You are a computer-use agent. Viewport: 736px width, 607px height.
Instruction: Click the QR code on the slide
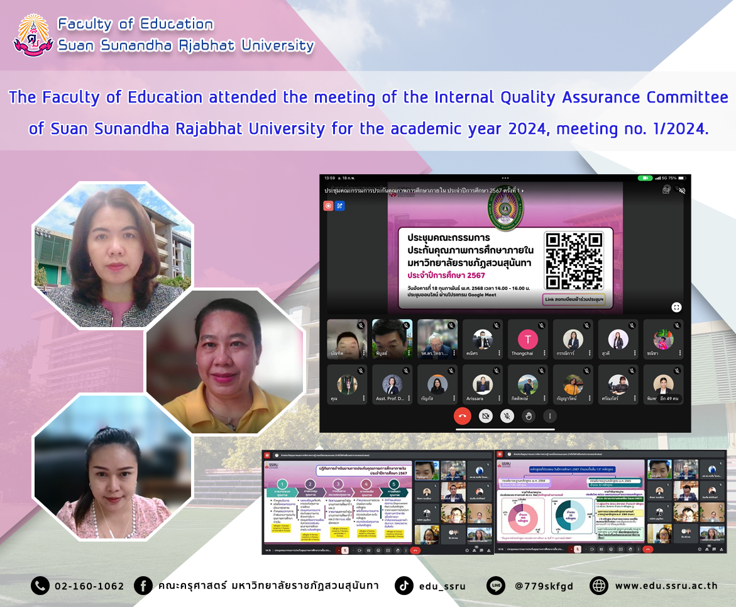click(574, 260)
